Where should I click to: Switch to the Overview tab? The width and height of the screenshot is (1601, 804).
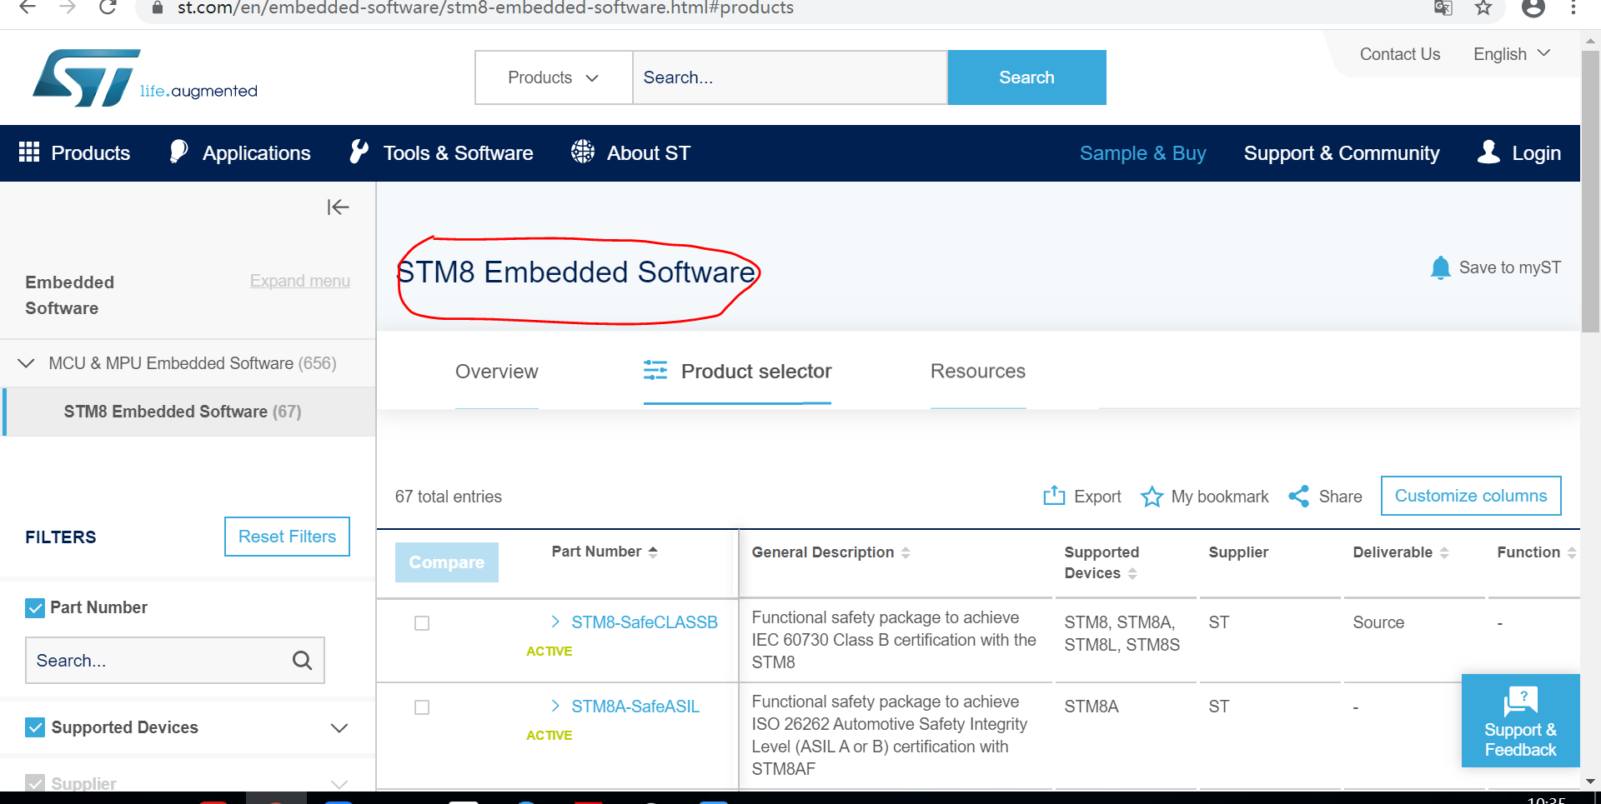496,372
